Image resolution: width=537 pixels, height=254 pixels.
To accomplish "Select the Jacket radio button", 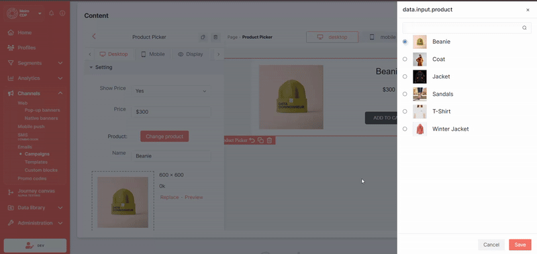I will point(405,76).
